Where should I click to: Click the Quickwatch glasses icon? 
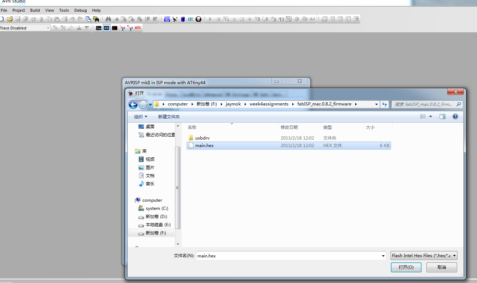(x=312, y=19)
